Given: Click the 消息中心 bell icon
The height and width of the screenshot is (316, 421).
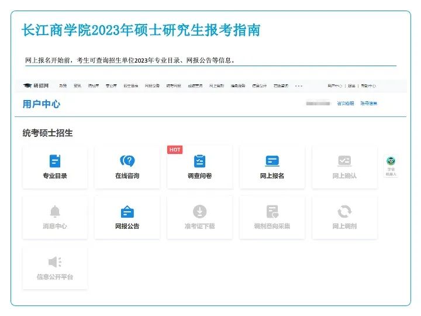Looking at the screenshot, I should 55,211.
